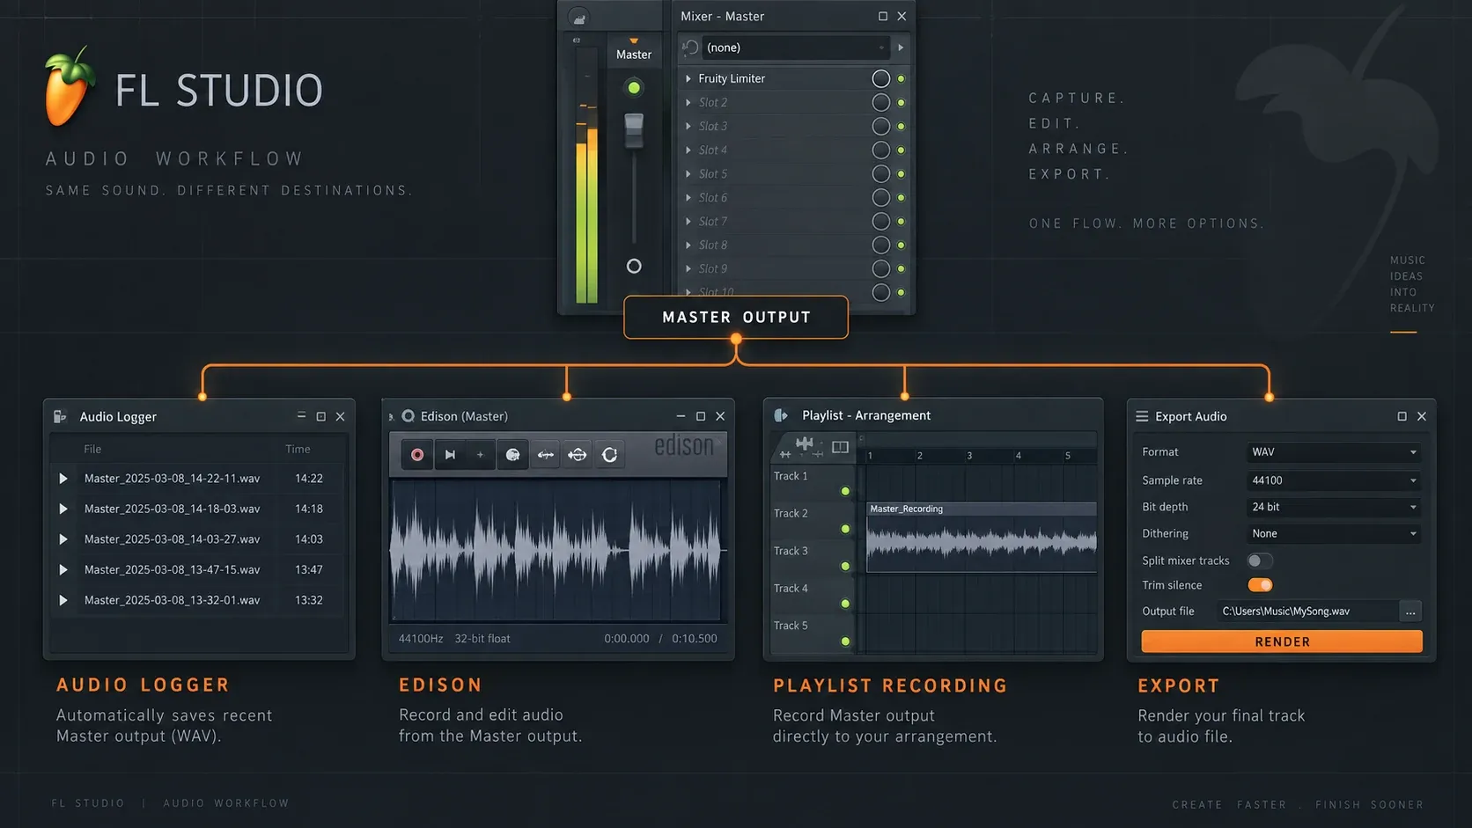Expand the Slot 8 arrow
Viewport: 1472px width, 828px height.
pyautogui.click(x=688, y=245)
